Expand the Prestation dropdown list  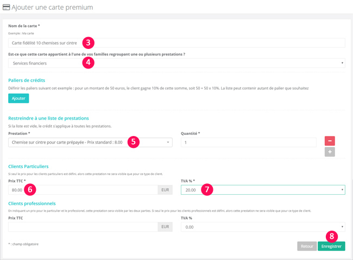point(90,143)
